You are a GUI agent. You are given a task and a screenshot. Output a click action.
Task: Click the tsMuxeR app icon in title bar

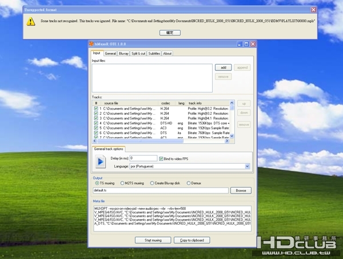click(91, 44)
